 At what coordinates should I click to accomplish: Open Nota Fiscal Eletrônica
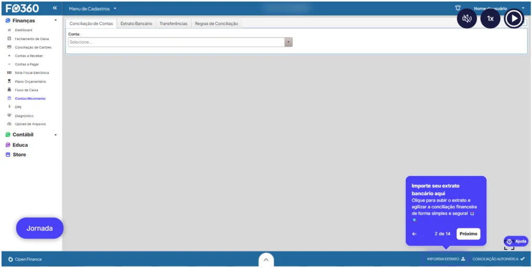point(32,73)
